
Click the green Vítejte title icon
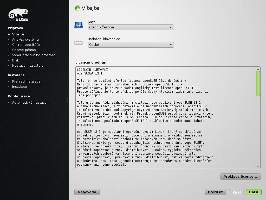coord(77,8)
